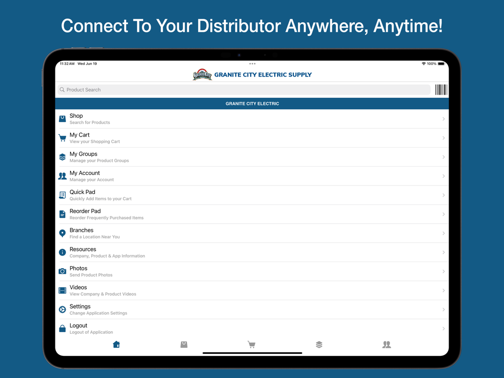Expand the My Account row chevron

pyautogui.click(x=443, y=176)
